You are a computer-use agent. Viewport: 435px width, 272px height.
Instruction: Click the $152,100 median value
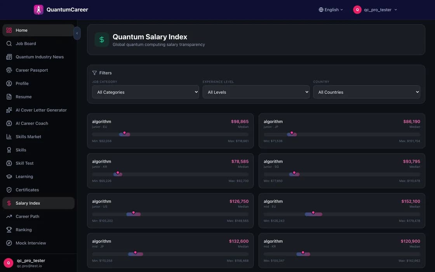coord(411,202)
